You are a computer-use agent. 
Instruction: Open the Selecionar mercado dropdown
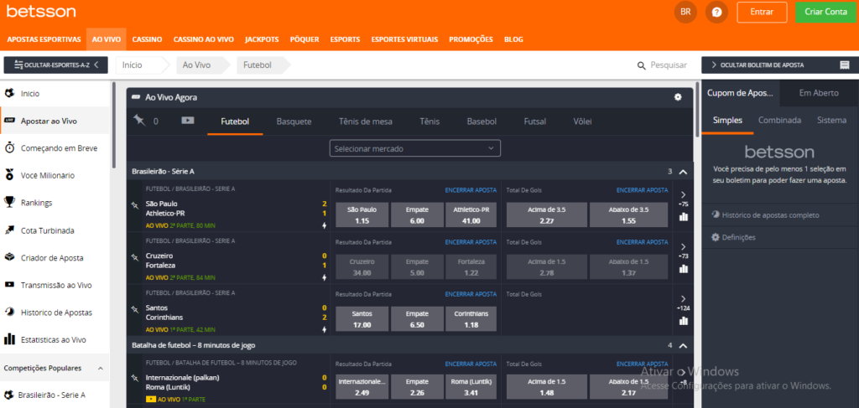pos(414,148)
